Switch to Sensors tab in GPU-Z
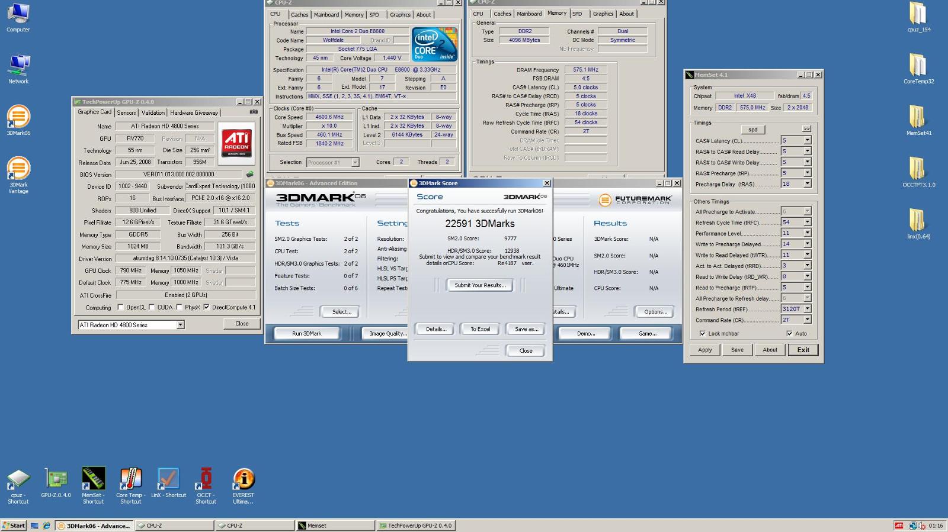The width and height of the screenshot is (948, 532). 126,112
